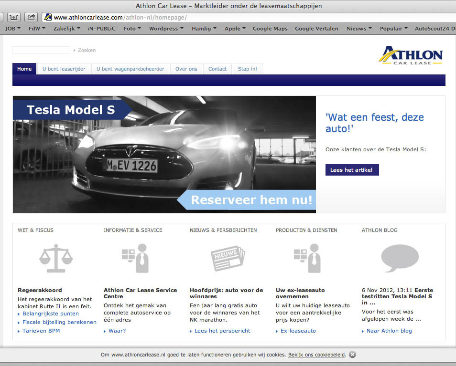Open Fiscale bijtelling berekenen link

[59, 322]
